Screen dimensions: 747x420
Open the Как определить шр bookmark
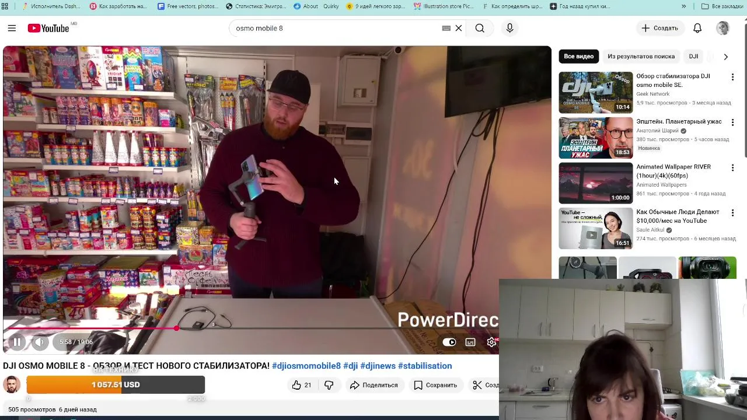(512, 6)
